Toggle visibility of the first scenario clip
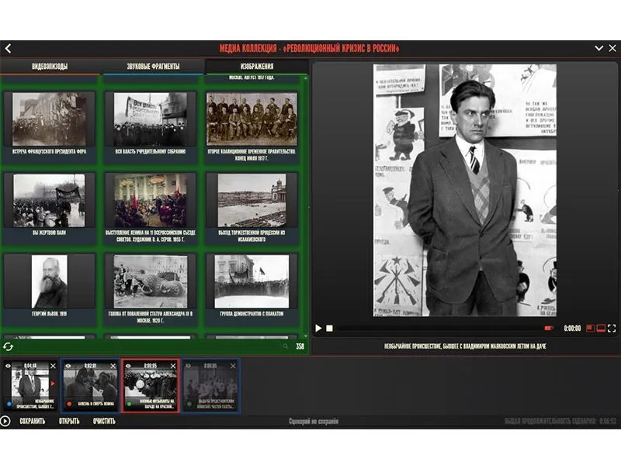 click(8, 366)
